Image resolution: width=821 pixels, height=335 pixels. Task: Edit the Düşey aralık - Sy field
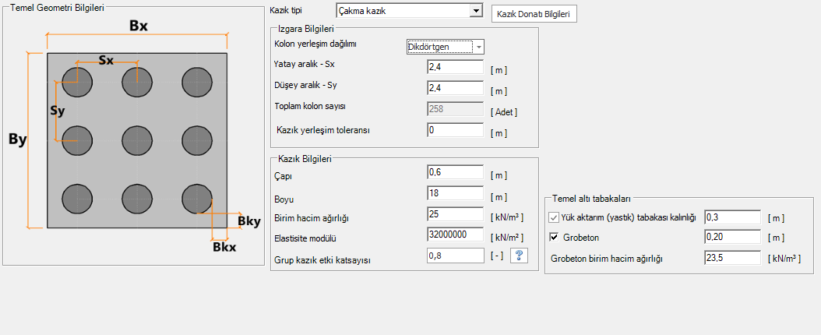point(455,88)
